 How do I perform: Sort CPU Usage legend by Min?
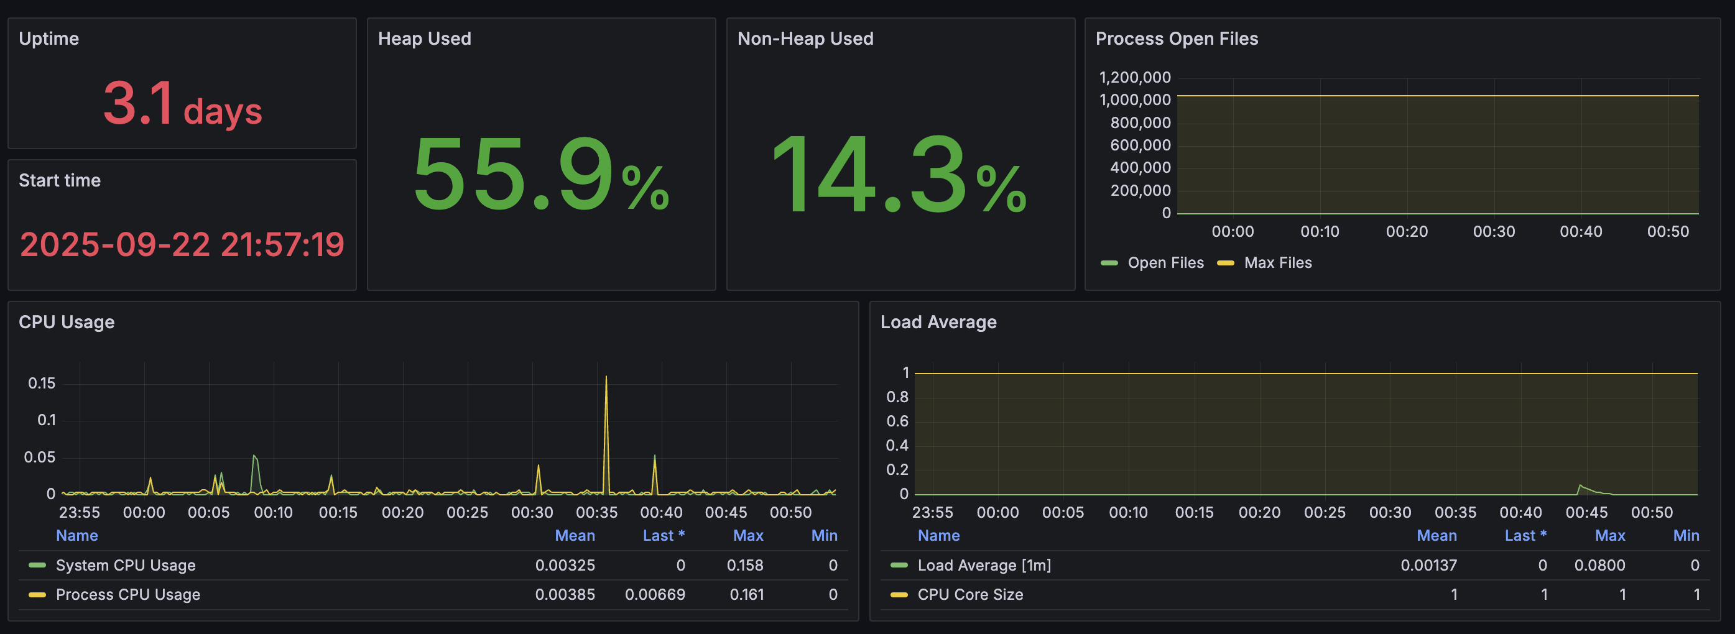tap(824, 536)
